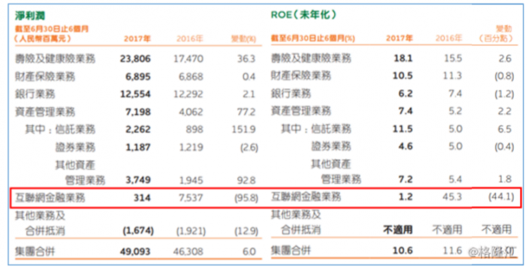
Task: Select the 銀行業務 2017 value 12,554
Action: click(135, 94)
